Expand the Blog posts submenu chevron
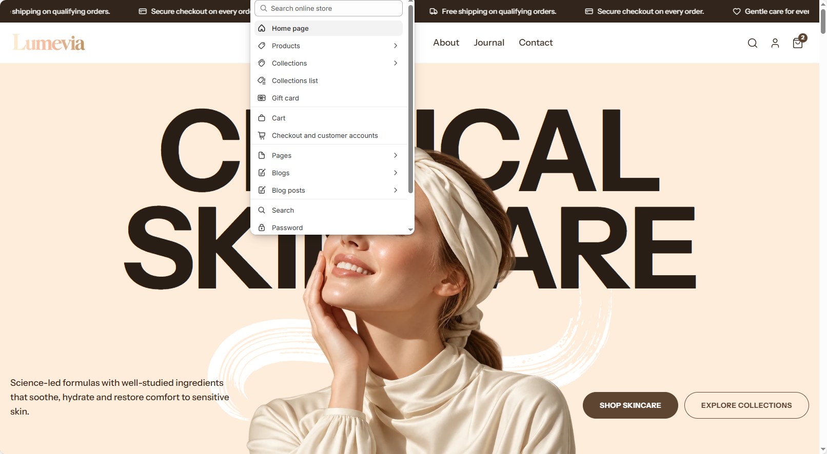Screen dimensions: 827x454 (x=396, y=190)
